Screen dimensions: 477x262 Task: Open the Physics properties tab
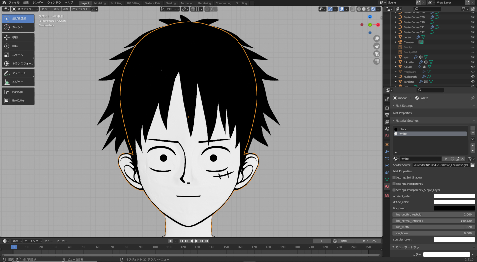point(387,165)
